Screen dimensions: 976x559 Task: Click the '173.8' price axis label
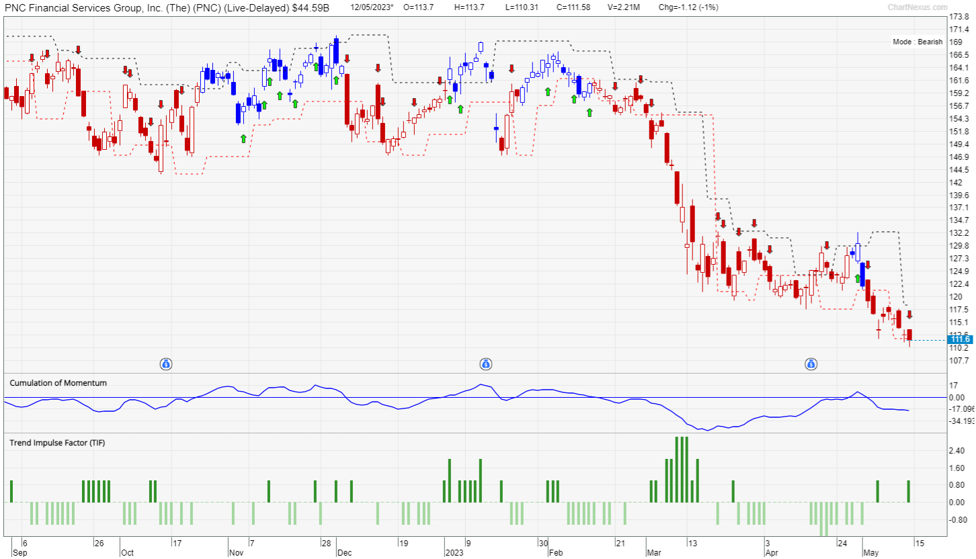point(959,17)
